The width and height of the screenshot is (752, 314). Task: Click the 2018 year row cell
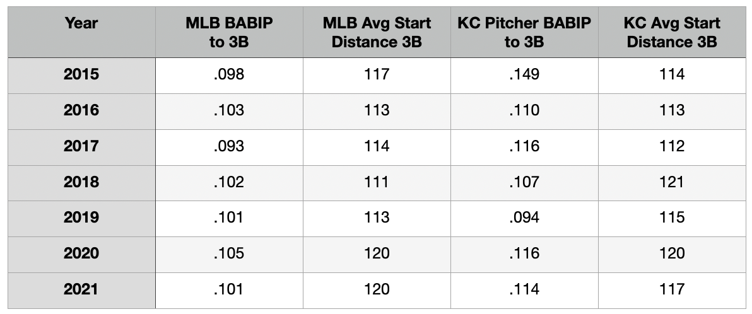point(81,182)
